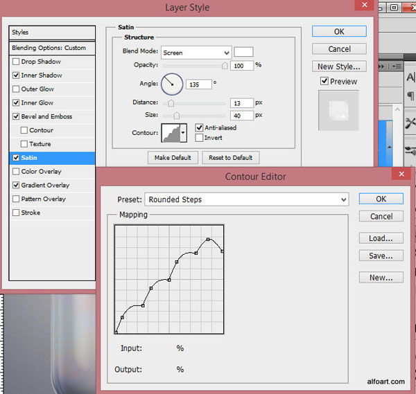Click the Satin contour thumbnail

click(x=171, y=133)
